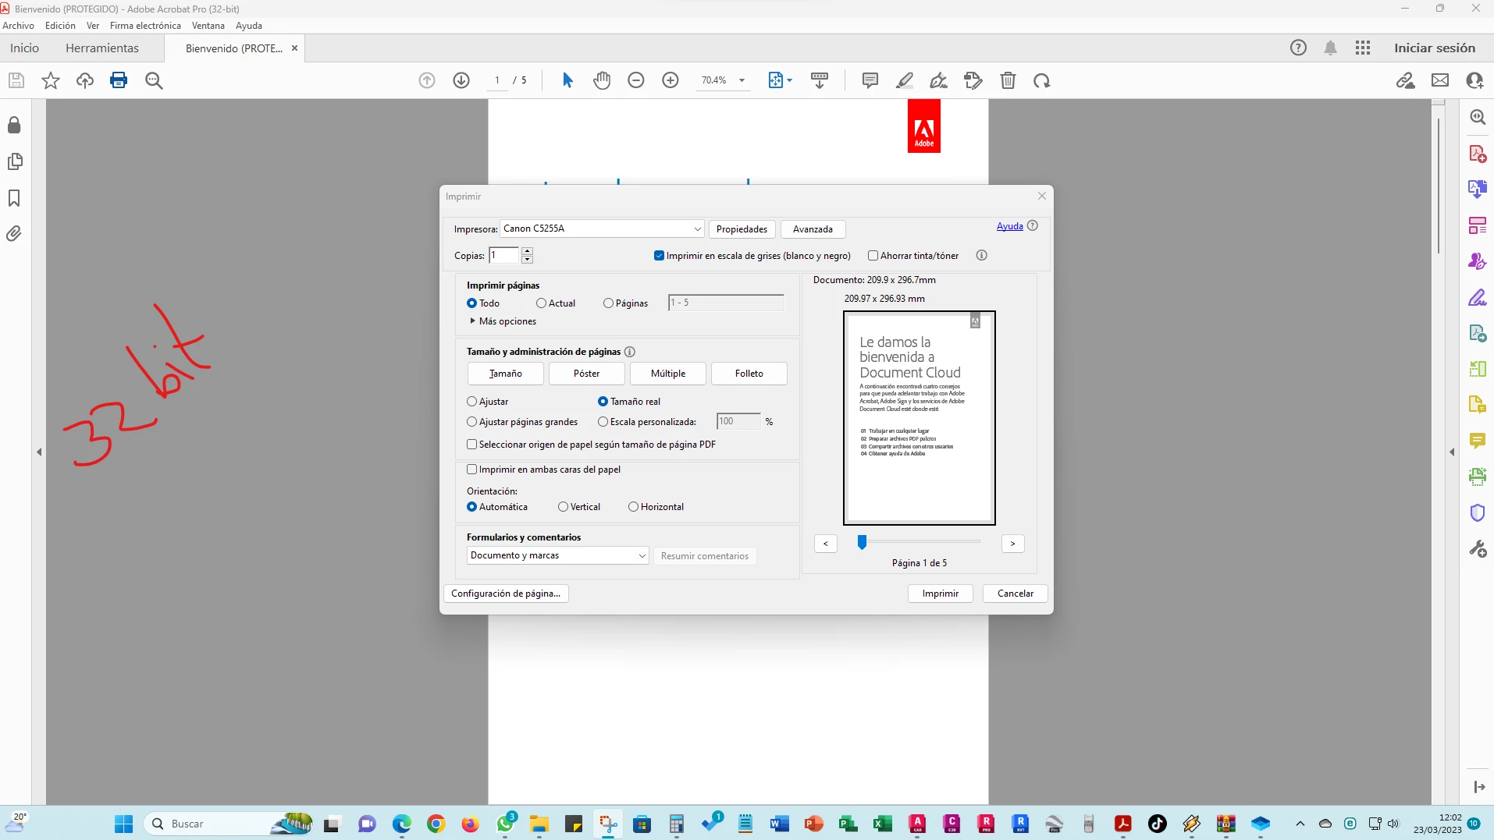Open the find text magnifier icon

coord(154,80)
